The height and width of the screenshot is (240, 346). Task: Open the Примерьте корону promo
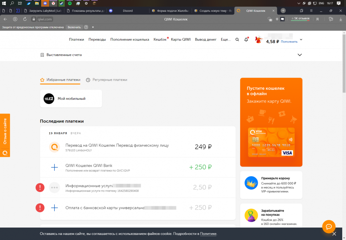pyautogui.click(x=271, y=185)
